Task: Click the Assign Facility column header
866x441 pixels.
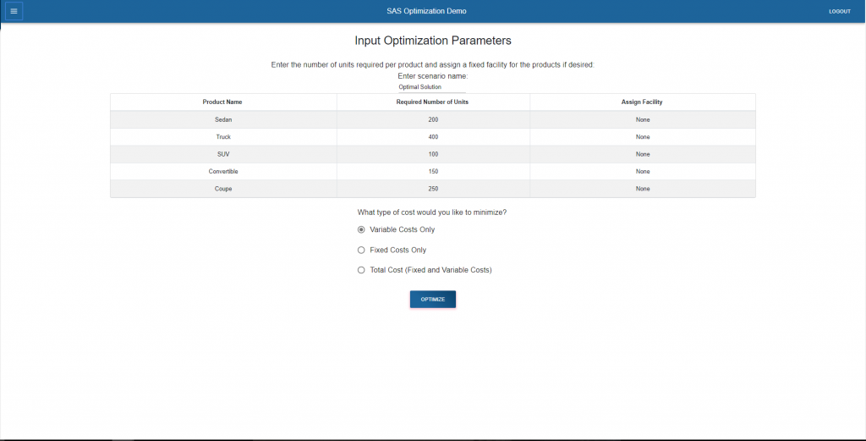Action: 642,102
